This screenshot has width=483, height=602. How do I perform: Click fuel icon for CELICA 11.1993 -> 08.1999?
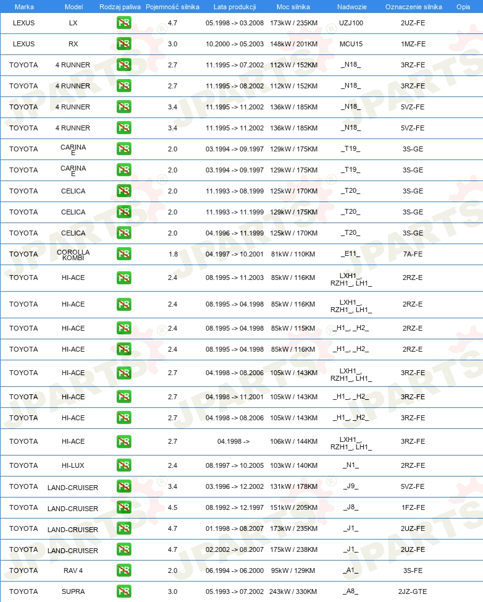(124, 191)
